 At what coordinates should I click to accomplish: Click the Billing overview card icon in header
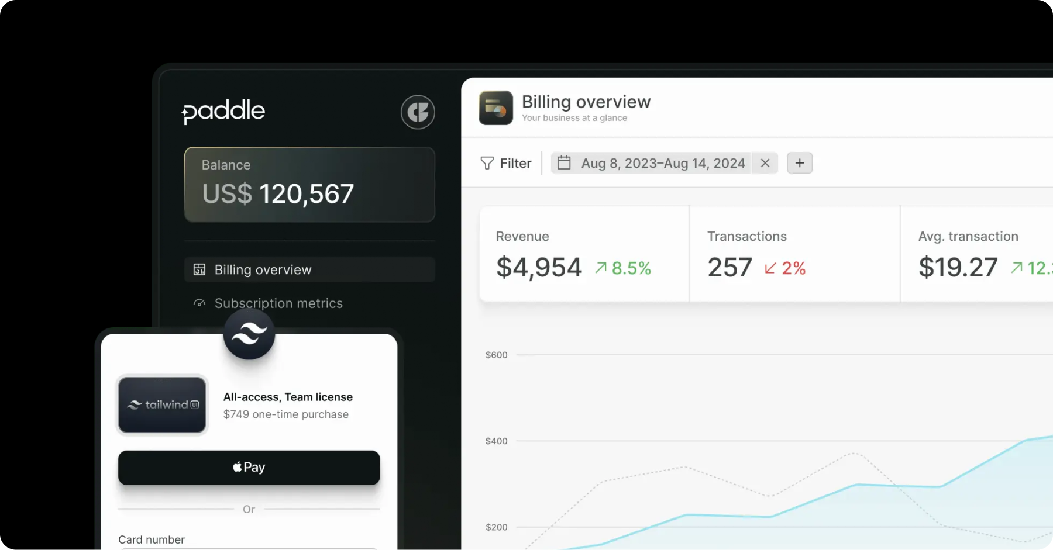click(495, 108)
